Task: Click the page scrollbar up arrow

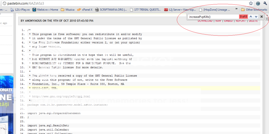Action: 267,16
